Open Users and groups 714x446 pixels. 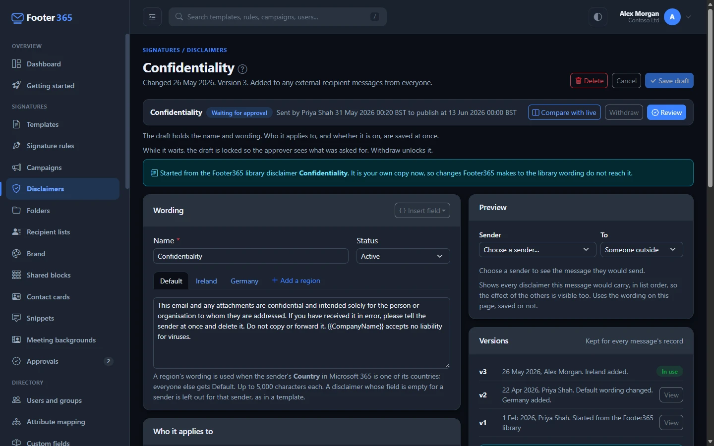(62, 400)
